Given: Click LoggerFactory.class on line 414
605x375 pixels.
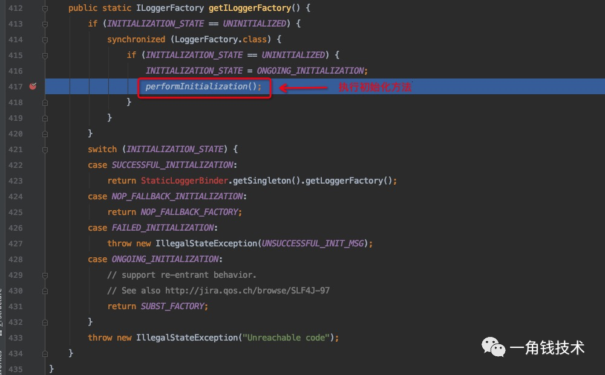Looking at the screenshot, I should pyautogui.click(x=221, y=39).
